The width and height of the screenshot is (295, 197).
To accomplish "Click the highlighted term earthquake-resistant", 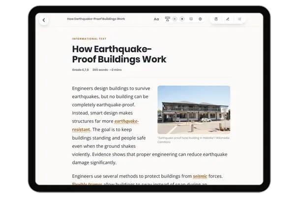I will (126, 121).
